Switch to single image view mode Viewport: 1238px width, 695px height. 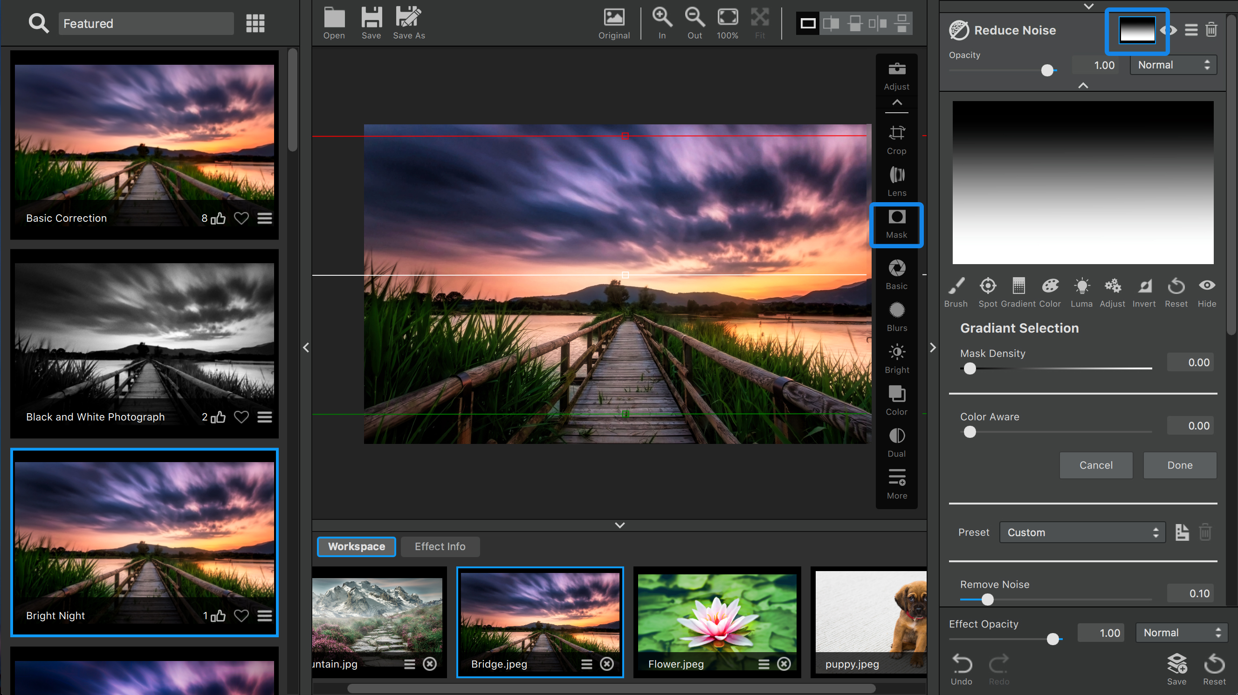click(x=808, y=23)
